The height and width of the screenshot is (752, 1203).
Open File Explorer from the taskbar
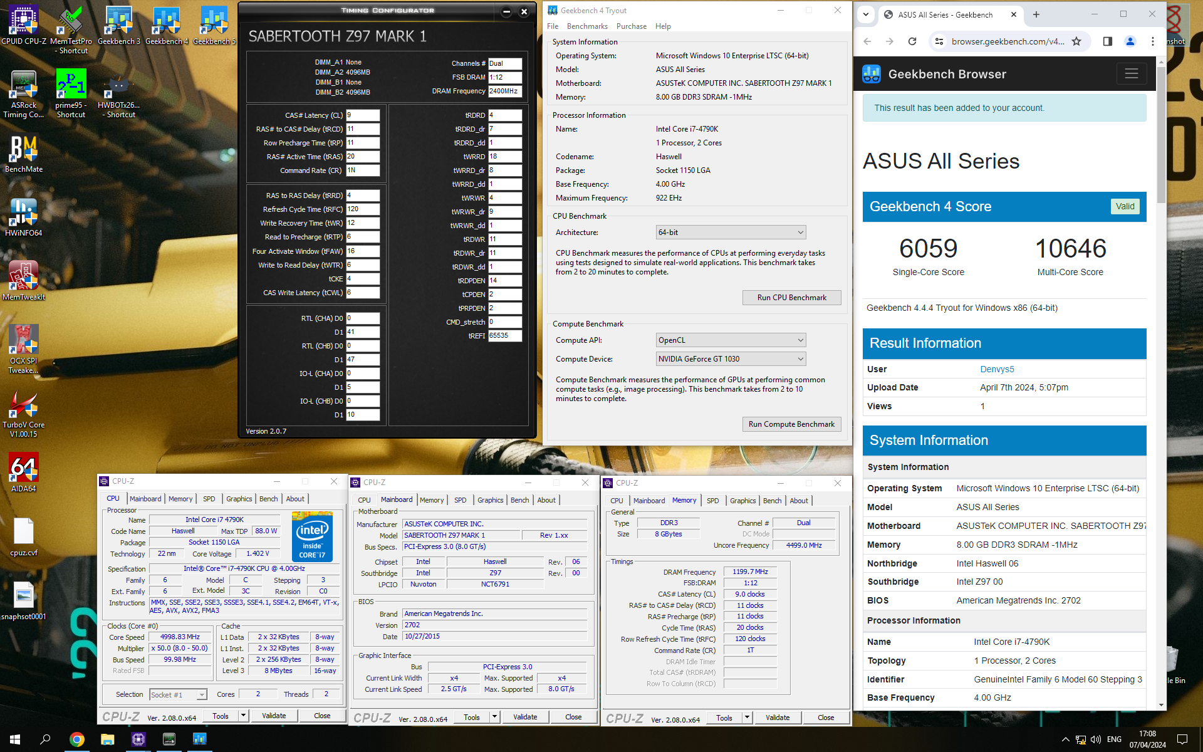pyautogui.click(x=107, y=739)
